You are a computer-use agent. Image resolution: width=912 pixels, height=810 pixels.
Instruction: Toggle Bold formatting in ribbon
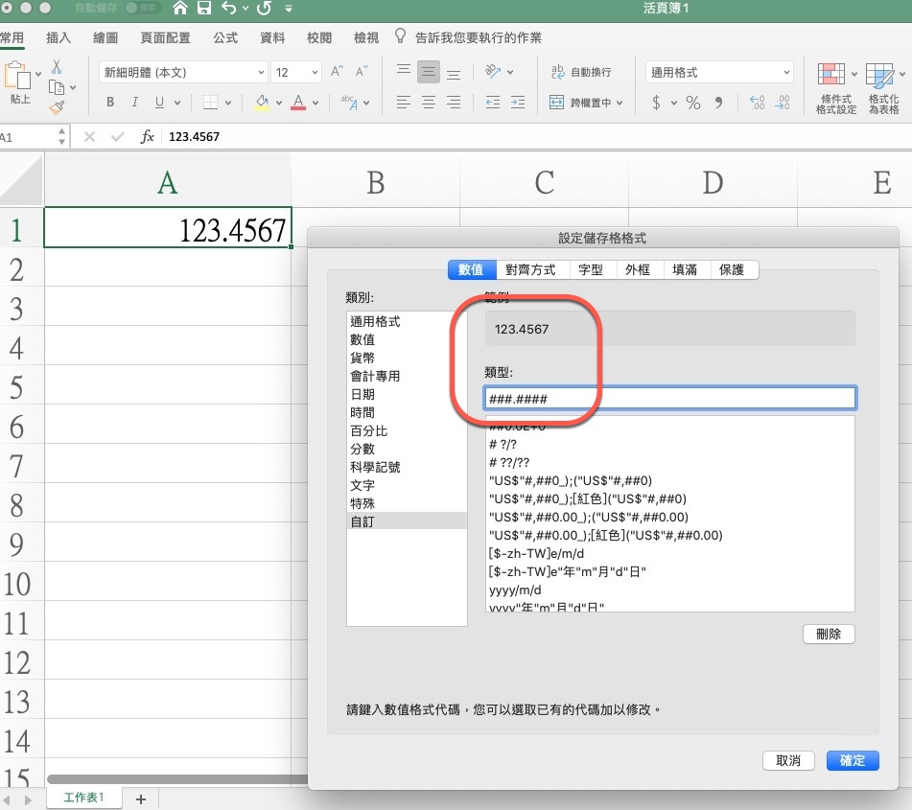pos(110,103)
